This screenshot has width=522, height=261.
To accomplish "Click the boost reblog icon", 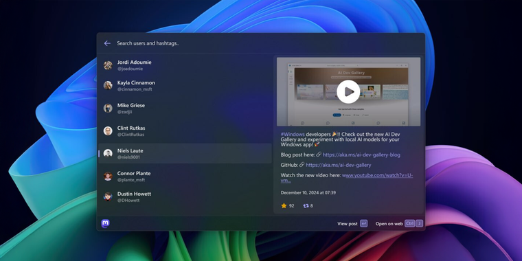I will pos(306,206).
